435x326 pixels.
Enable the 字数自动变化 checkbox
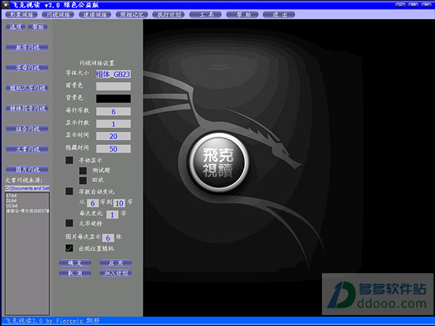70,191
